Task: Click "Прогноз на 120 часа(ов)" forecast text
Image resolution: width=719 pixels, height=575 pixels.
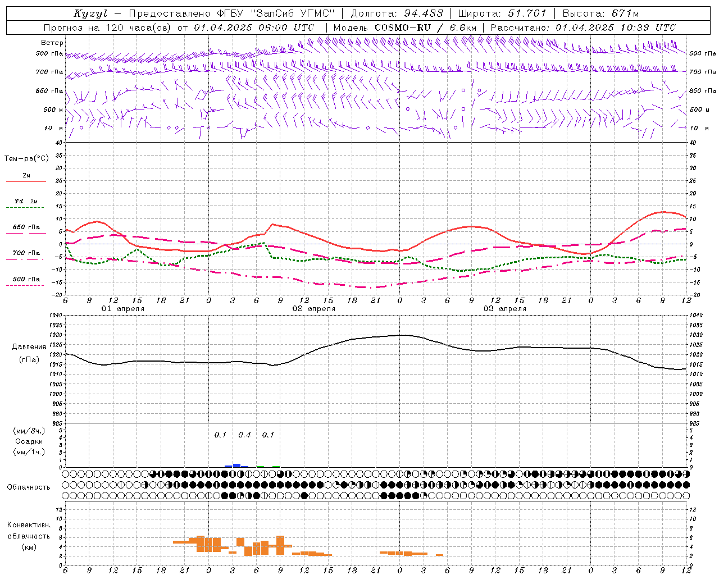Action: pos(107,28)
